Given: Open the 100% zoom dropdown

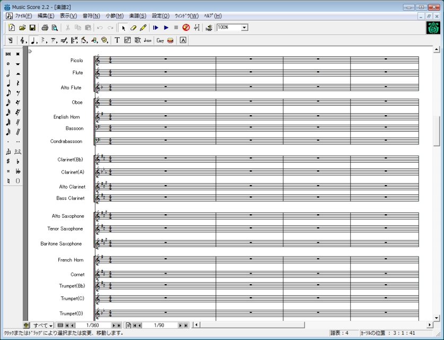Looking at the screenshot, I should click(x=245, y=28).
